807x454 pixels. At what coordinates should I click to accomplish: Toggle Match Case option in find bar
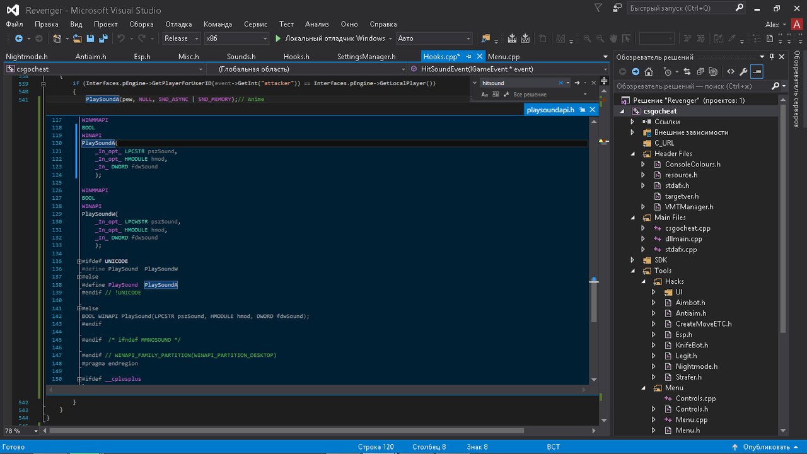pyautogui.click(x=485, y=95)
